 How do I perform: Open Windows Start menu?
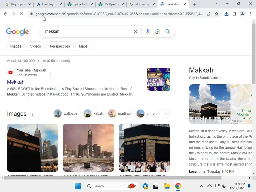pyautogui.click(x=78, y=186)
